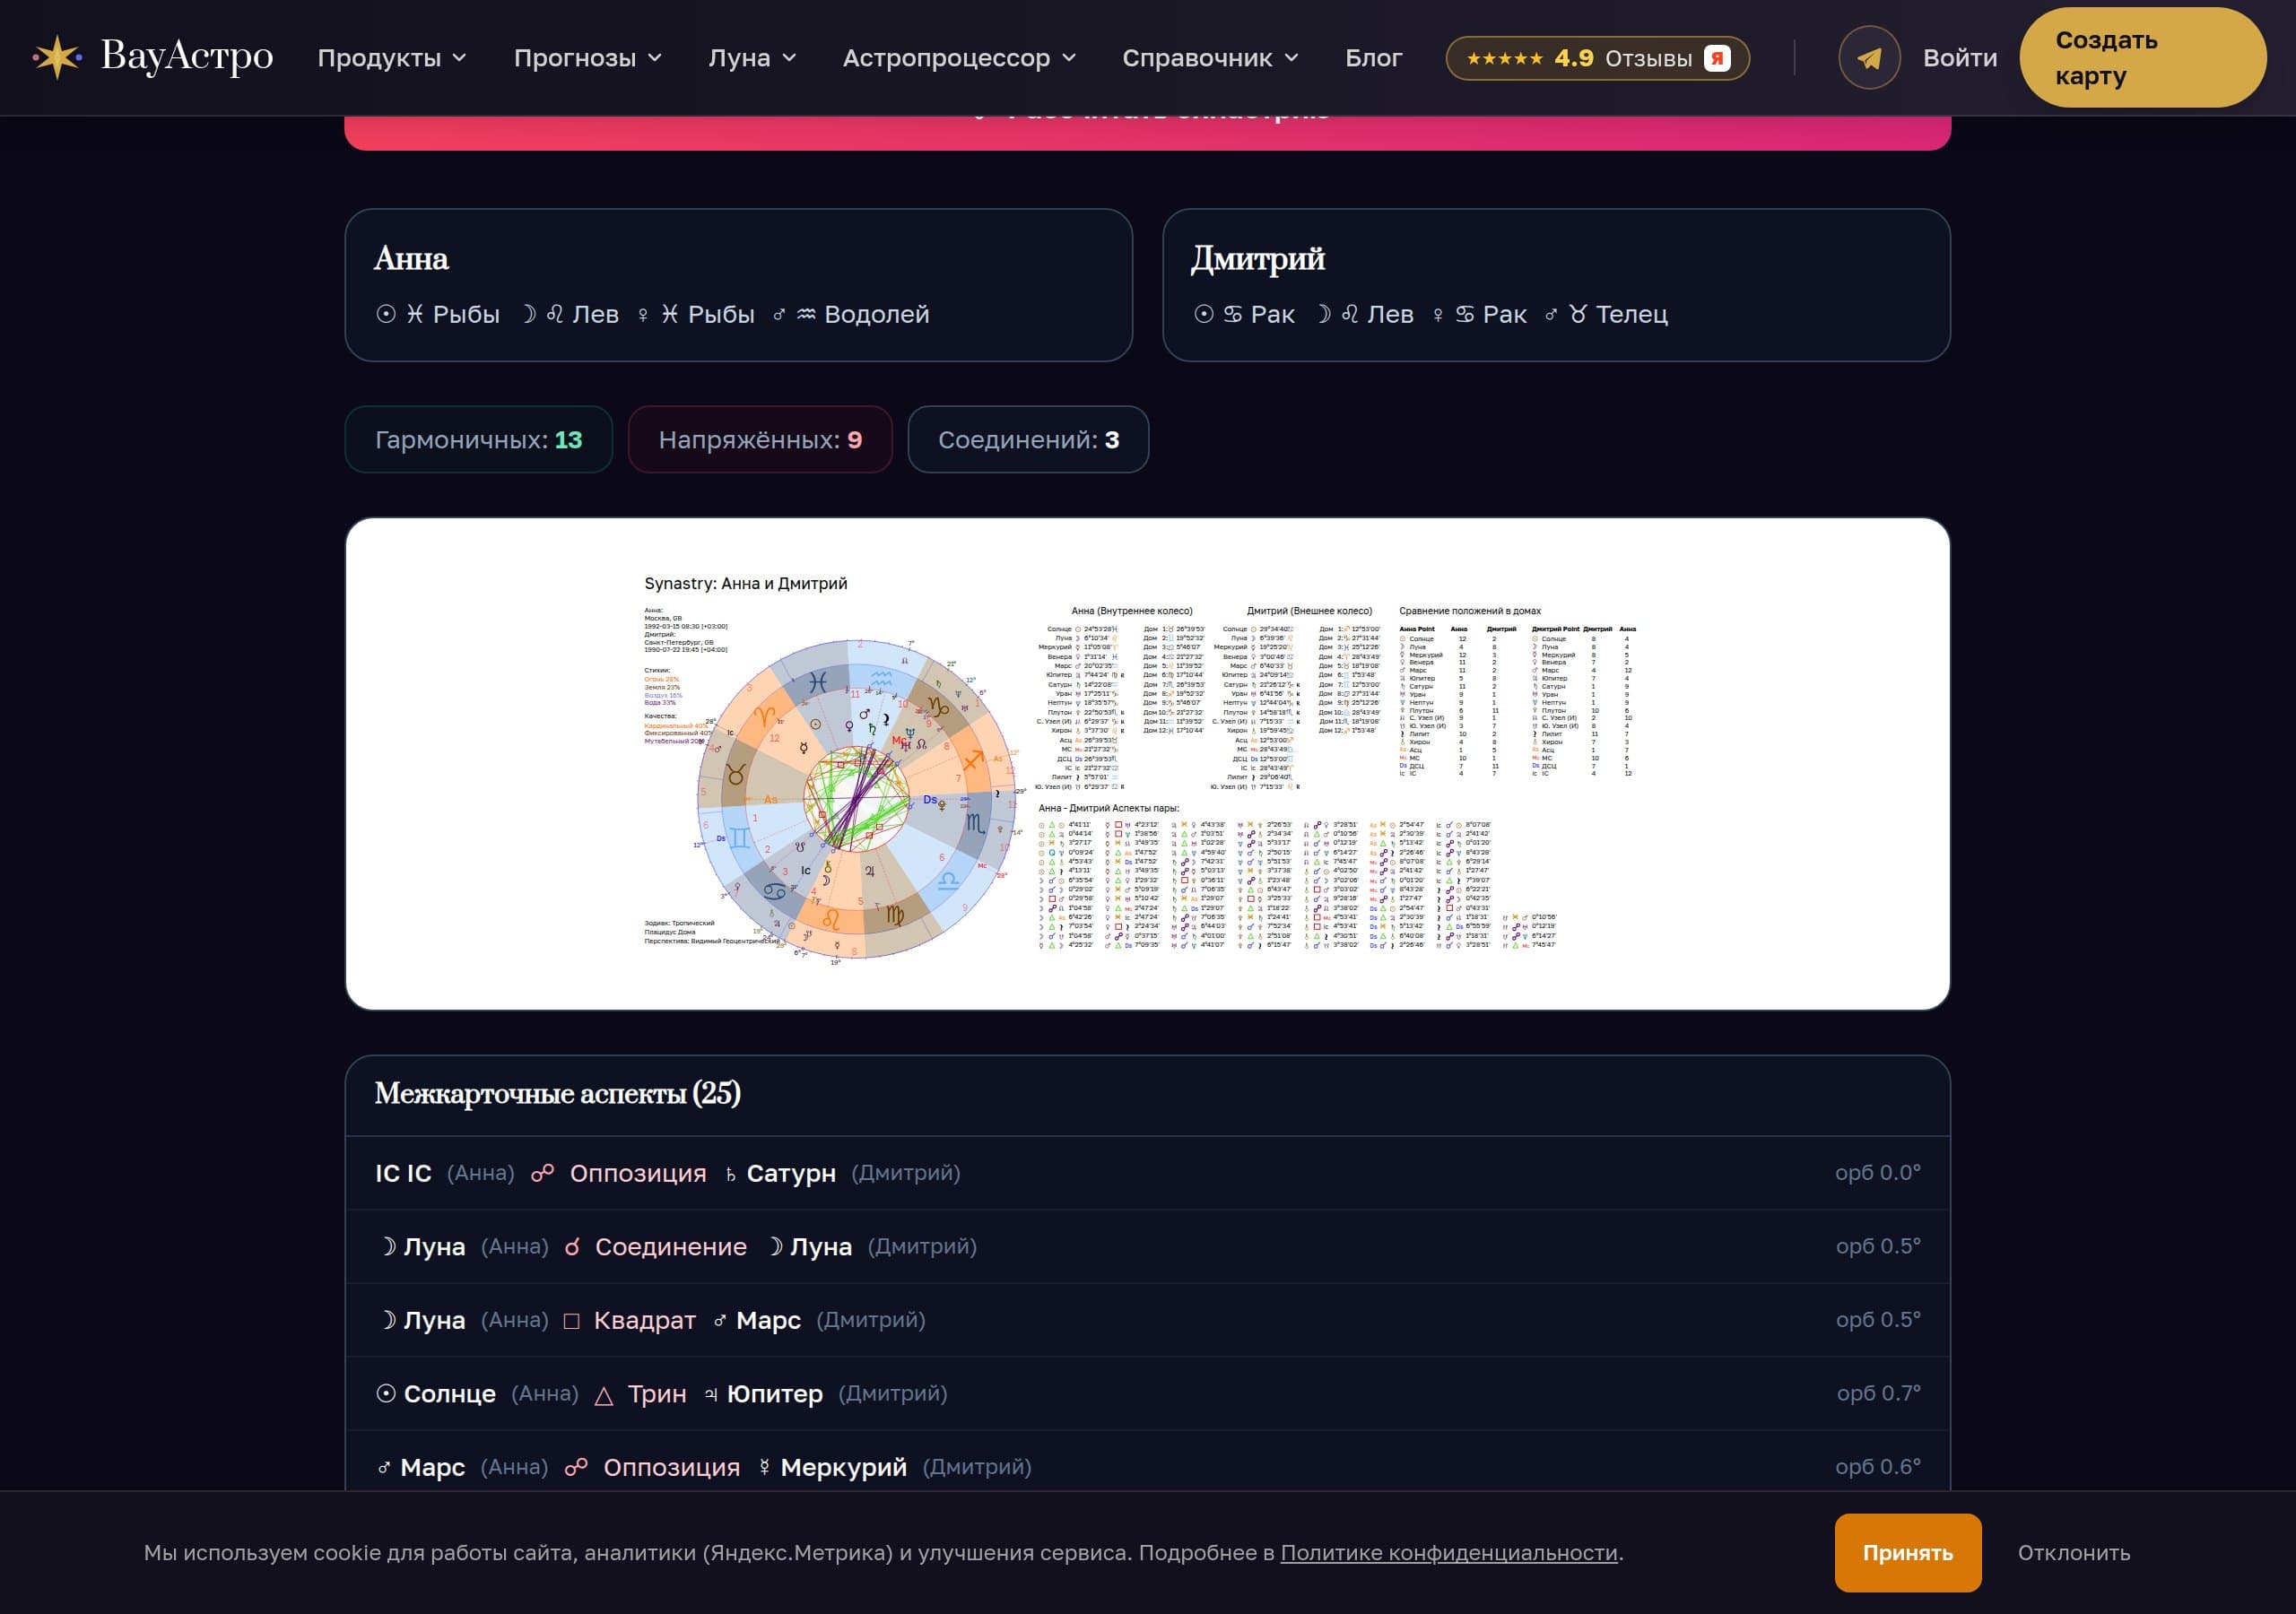Click Anna's Moon symbol beside Лев

pos(528,314)
